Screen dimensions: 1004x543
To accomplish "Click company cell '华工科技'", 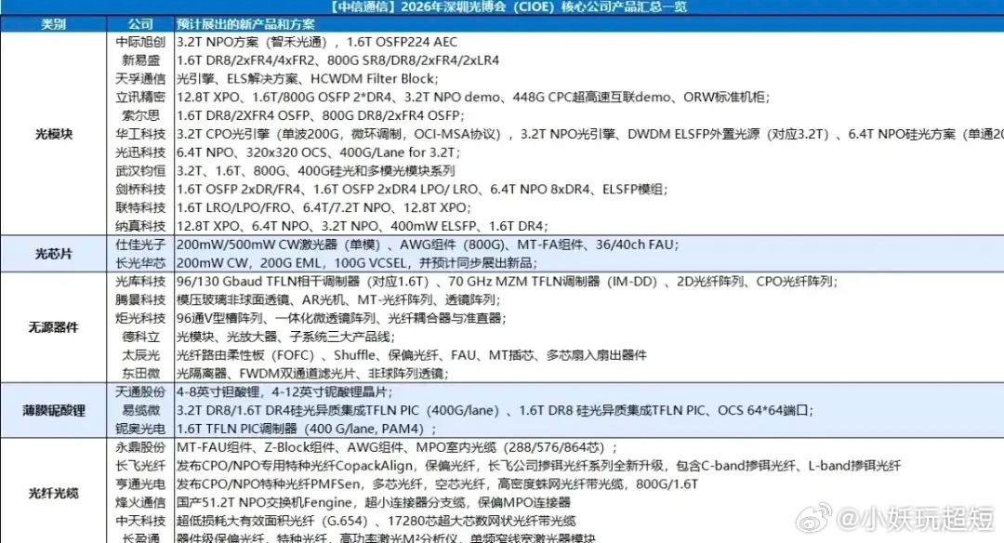I will coord(140,135).
